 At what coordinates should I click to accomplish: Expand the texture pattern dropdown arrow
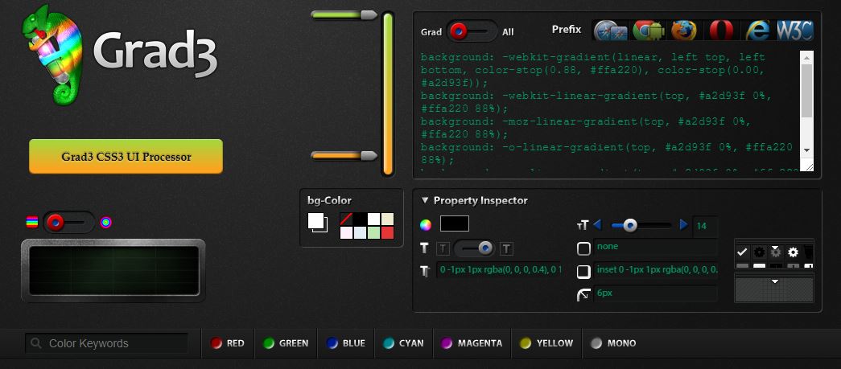pyautogui.click(x=774, y=281)
